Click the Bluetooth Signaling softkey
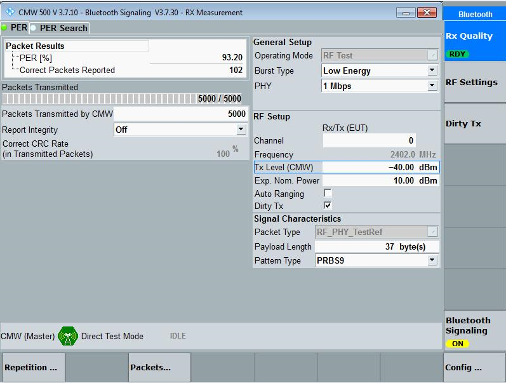This screenshot has height=383, width=506. pos(475,331)
